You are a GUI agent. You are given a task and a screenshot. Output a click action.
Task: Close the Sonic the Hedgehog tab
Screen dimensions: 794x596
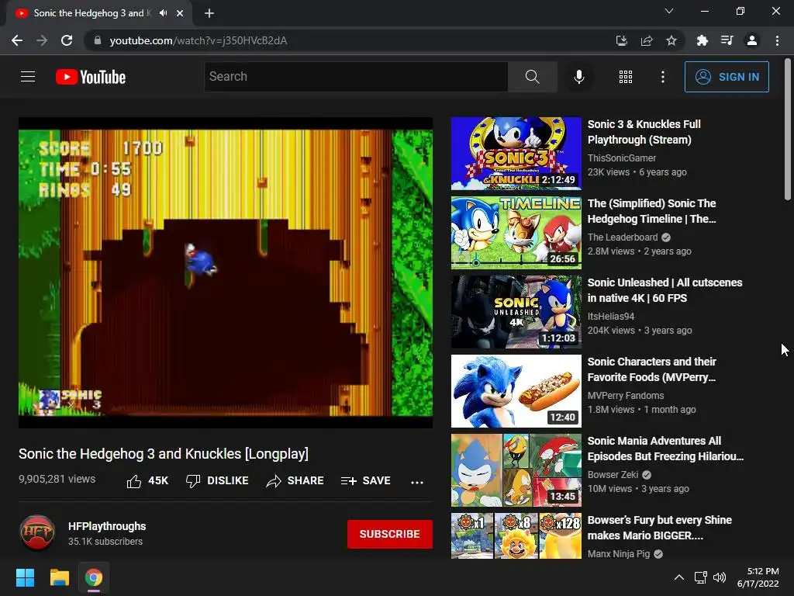(x=180, y=13)
